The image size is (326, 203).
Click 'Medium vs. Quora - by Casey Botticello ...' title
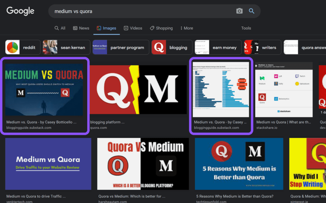point(41,122)
